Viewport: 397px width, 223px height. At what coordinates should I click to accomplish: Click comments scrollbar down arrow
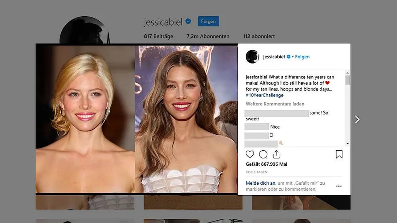pyautogui.click(x=348, y=143)
